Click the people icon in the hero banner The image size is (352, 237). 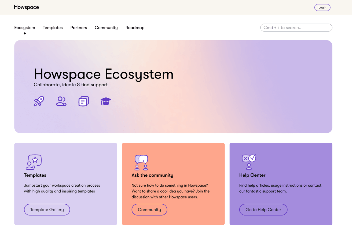61,101
